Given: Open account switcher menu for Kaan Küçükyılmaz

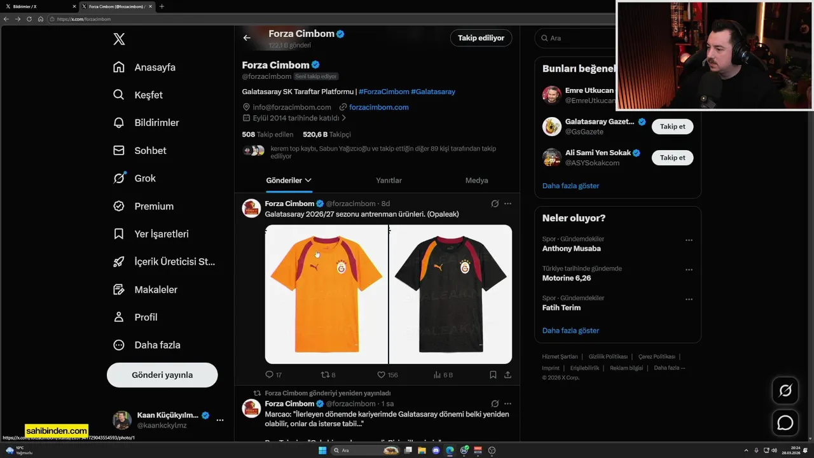Looking at the screenshot, I should 220,420.
